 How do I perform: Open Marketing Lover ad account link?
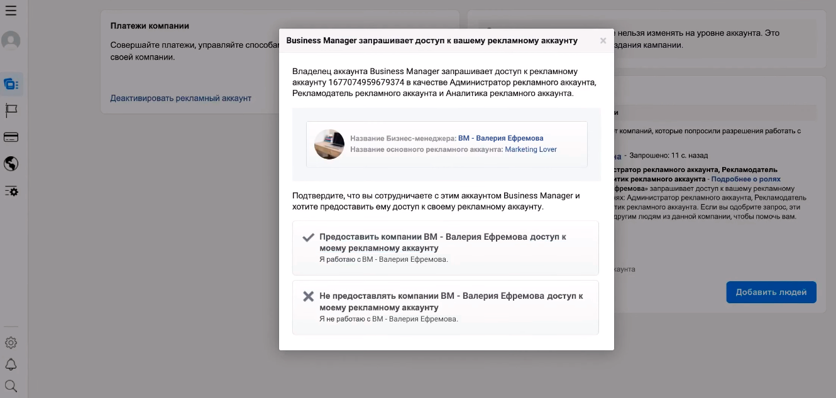pos(531,149)
